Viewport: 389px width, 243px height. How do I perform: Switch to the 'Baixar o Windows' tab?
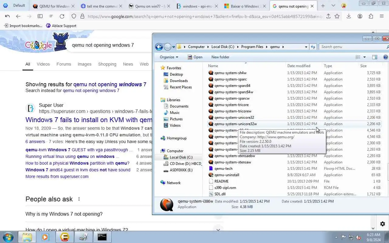point(245,6)
